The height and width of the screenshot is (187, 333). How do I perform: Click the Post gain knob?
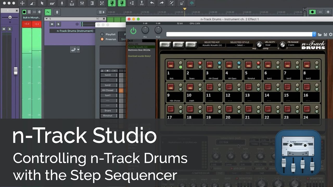[x=158, y=30]
